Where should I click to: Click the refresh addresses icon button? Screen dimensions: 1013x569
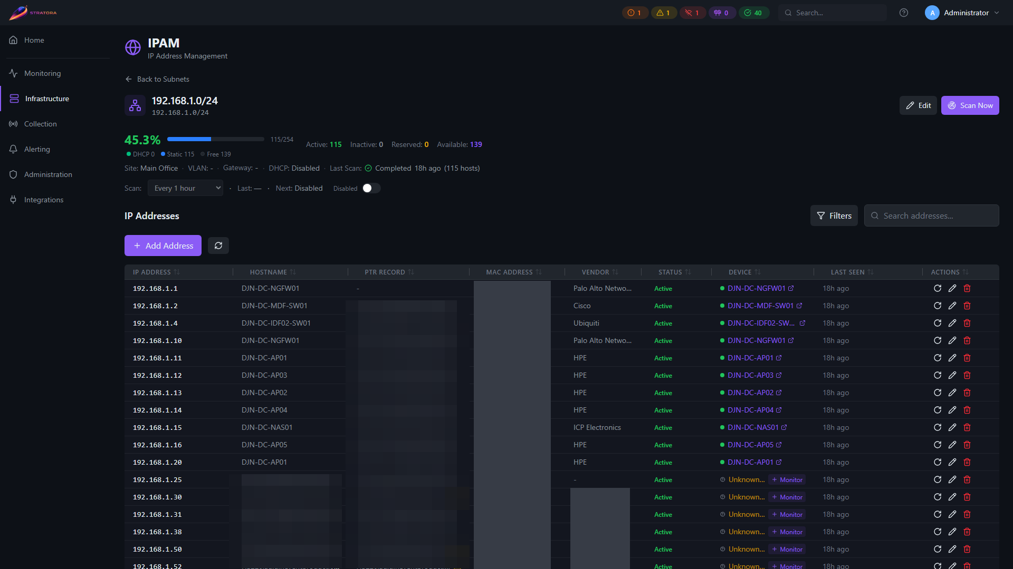tap(218, 246)
